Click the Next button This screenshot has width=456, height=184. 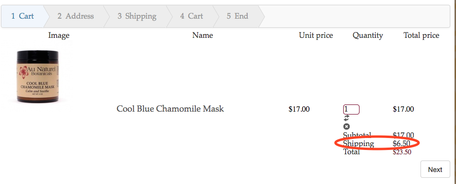point(435,169)
